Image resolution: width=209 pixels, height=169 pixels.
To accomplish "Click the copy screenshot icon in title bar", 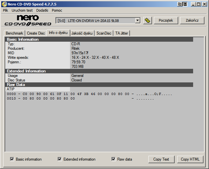I will pos(180,4).
